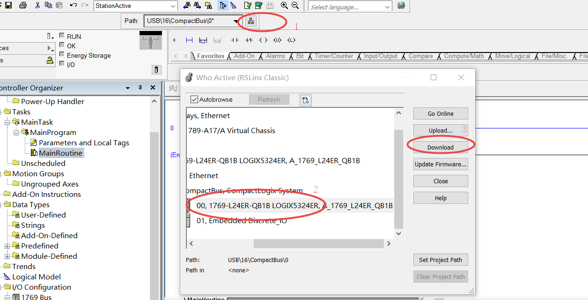Click the Upload... button
588x300 pixels.
point(441,130)
